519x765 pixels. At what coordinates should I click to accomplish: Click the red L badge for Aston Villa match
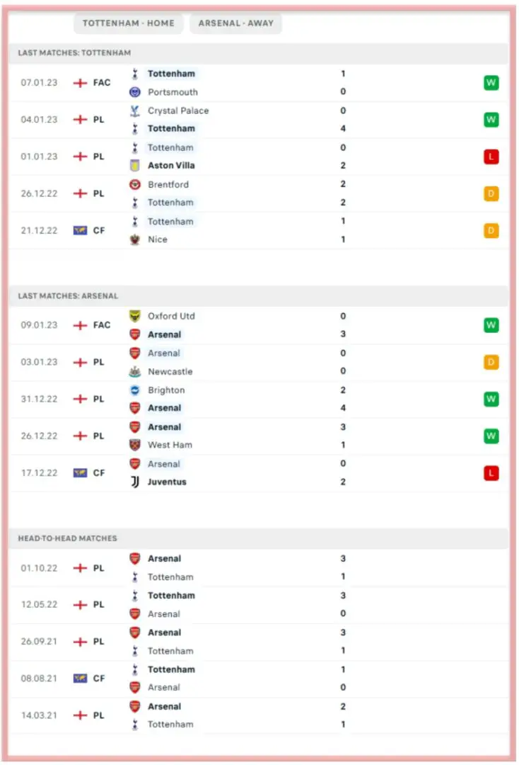491,157
